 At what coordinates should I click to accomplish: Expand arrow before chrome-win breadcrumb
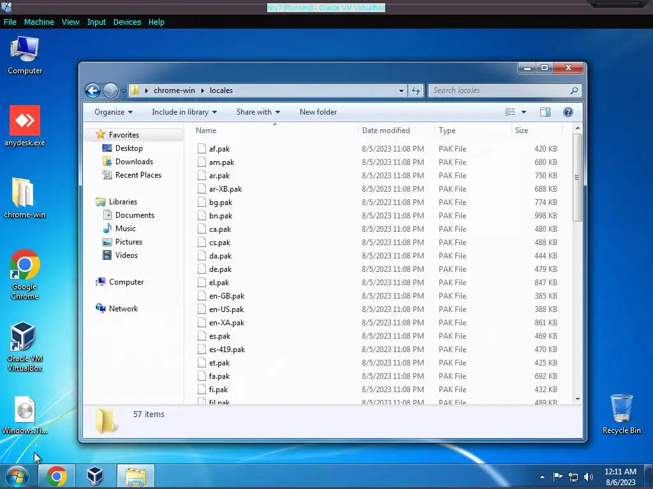(146, 90)
